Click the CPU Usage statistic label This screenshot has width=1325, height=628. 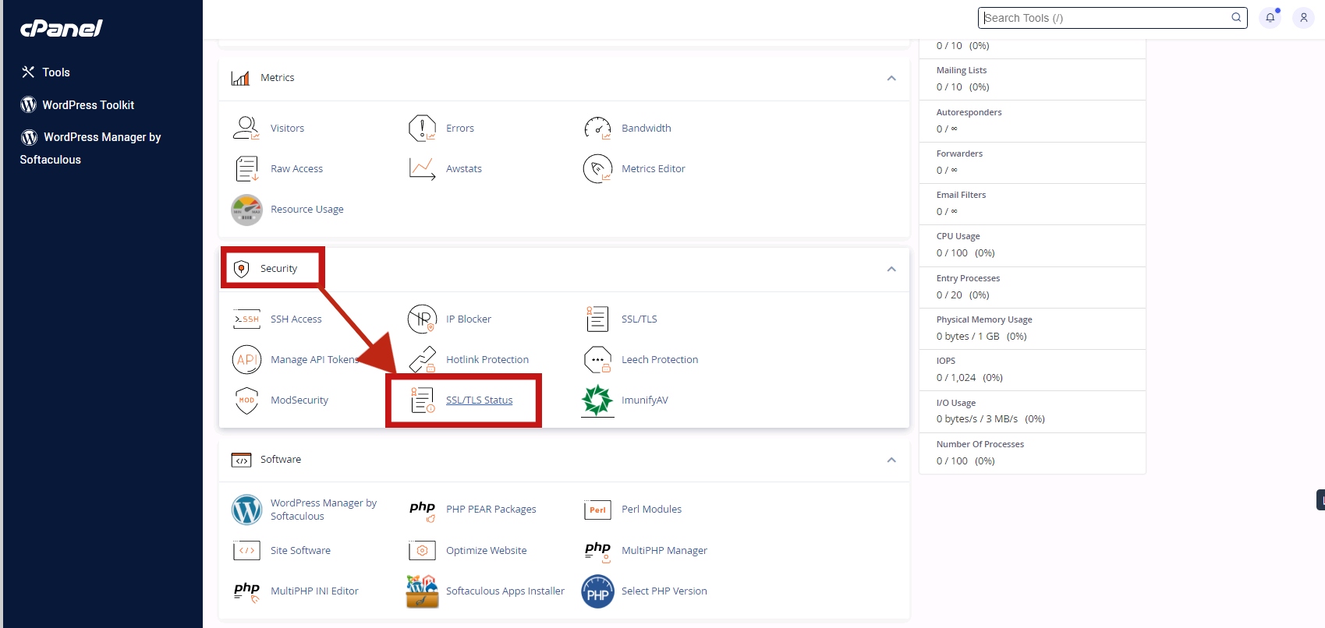958,236
